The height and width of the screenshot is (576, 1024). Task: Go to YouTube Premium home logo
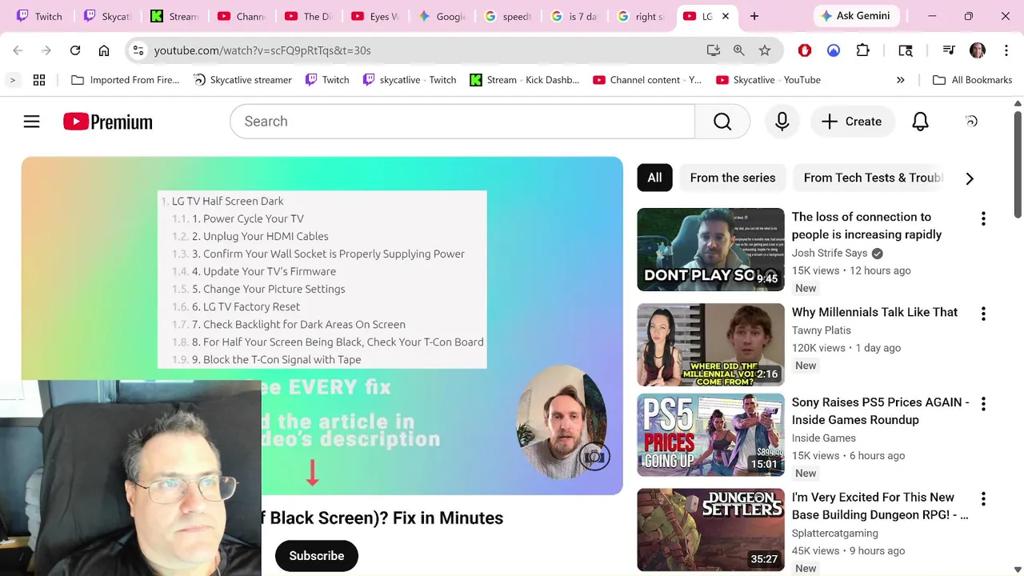[108, 122]
